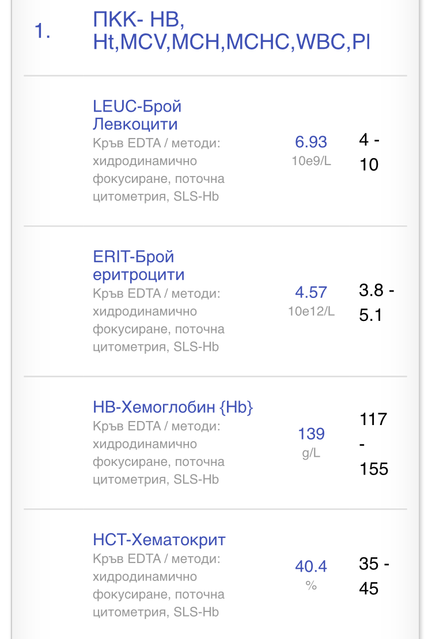The height and width of the screenshot is (639, 432).
Task: Click the leukocyte result value 6.93
Action: 311,142
